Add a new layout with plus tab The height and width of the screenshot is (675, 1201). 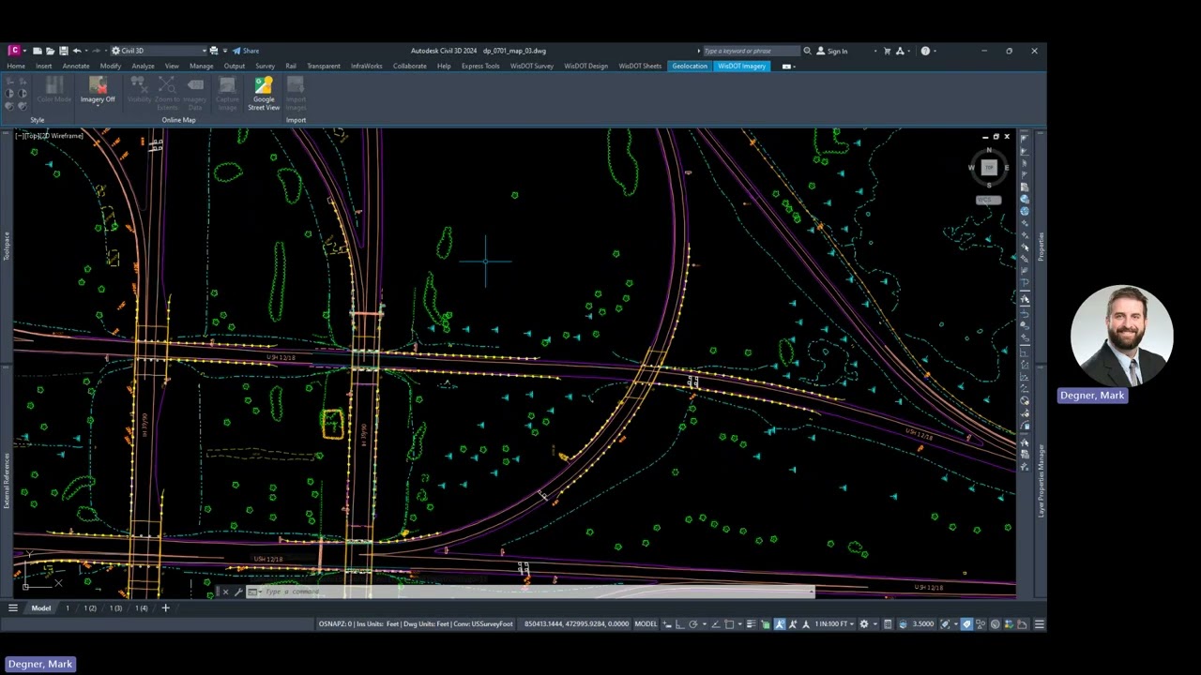pos(165,608)
